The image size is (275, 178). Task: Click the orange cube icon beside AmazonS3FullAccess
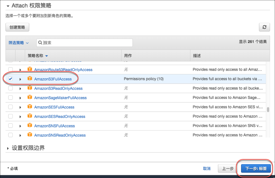[30, 79]
